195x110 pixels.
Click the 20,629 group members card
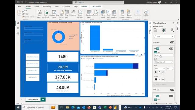(63, 68)
